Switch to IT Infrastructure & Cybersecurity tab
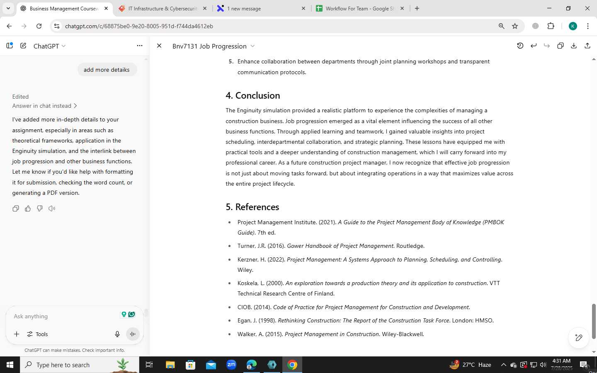Image resolution: width=597 pixels, height=373 pixels. pos(163,8)
